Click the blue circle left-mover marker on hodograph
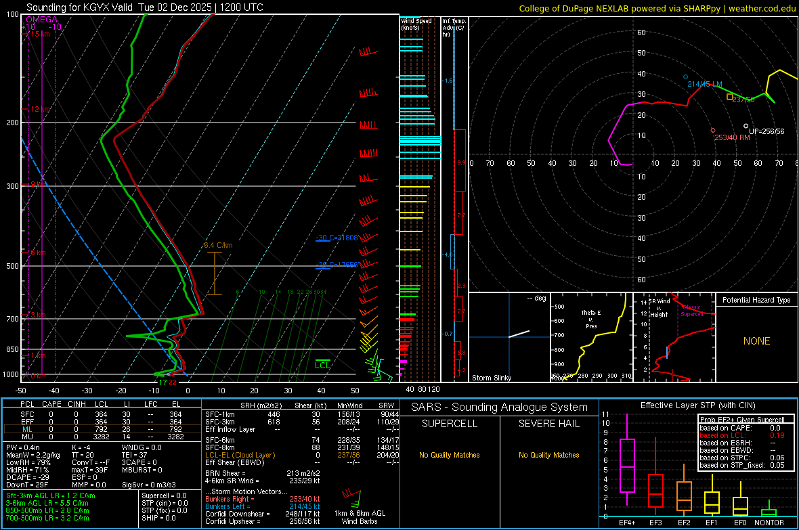 [x=685, y=77]
